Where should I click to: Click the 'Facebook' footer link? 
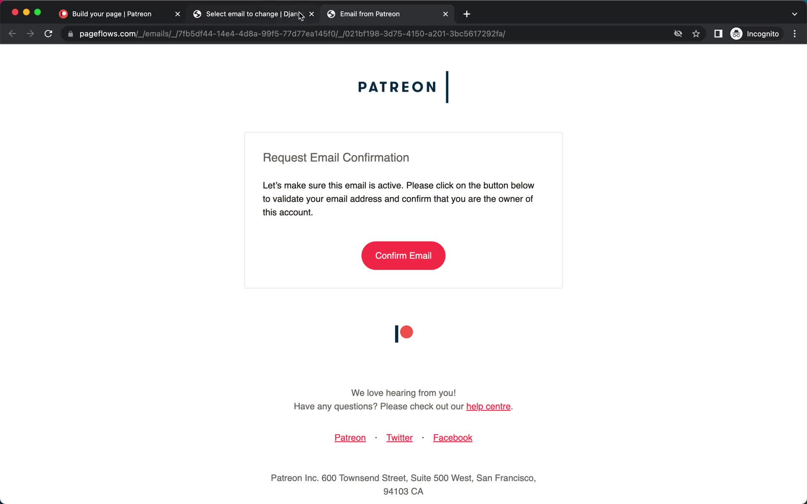[x=453, y=437]
